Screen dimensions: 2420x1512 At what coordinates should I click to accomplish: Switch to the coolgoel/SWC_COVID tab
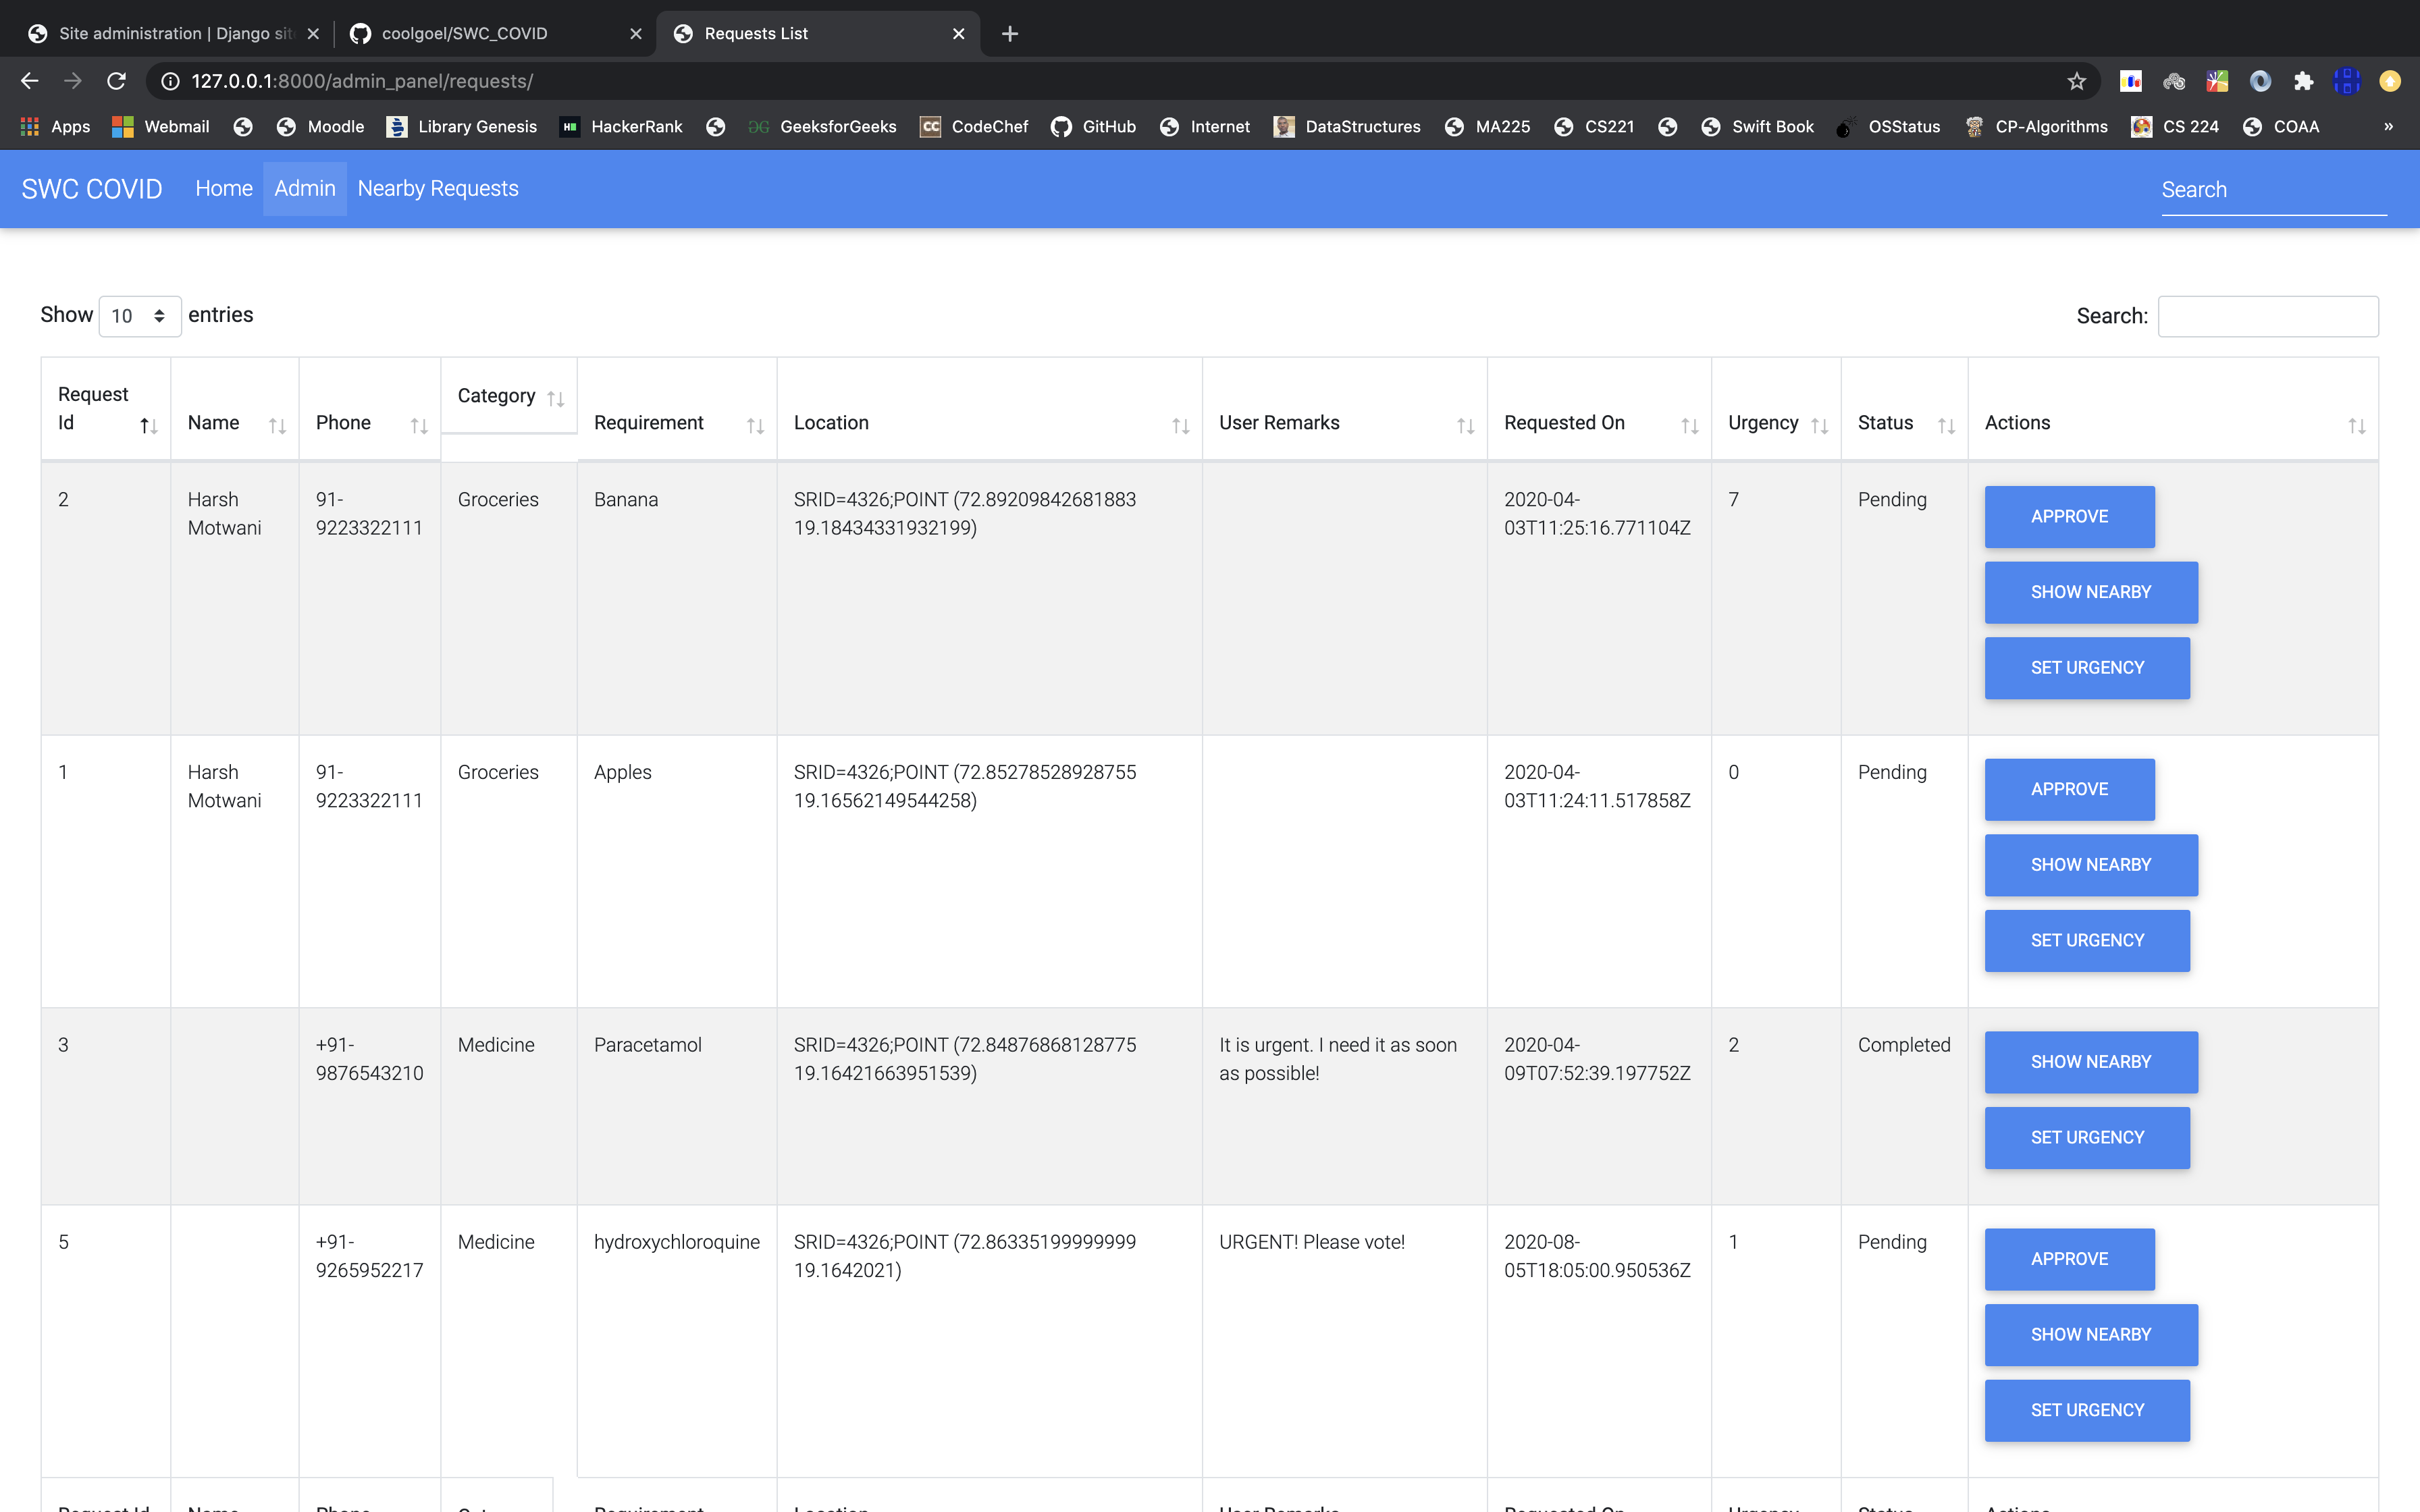tap(465, 34)
